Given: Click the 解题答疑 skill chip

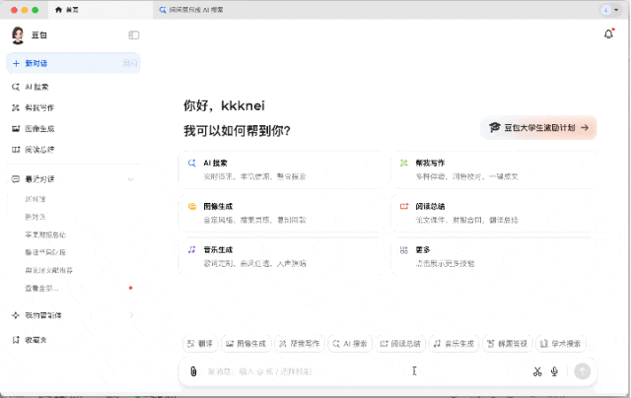Looking at the screenshot, I should coord(508,344).
